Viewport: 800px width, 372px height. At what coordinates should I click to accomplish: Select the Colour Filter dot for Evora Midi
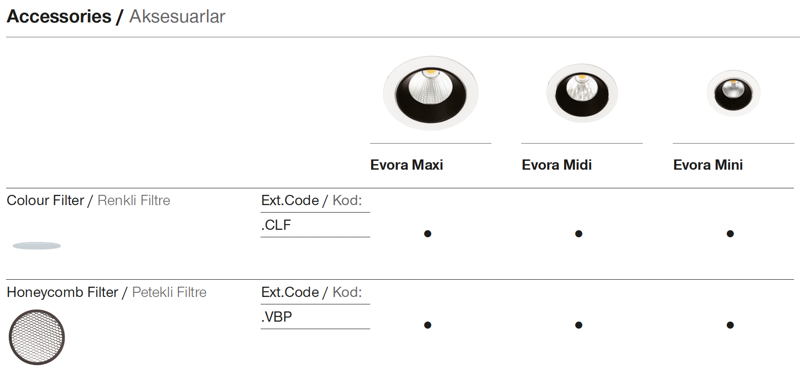tap(579, 234)
